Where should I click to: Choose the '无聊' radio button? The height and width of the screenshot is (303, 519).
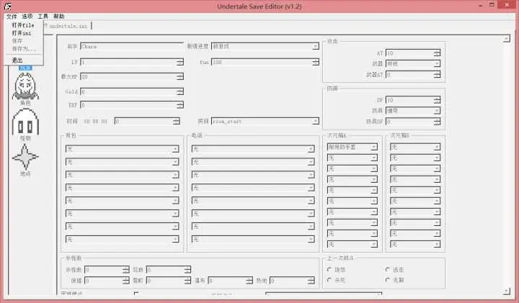(388, 280)
